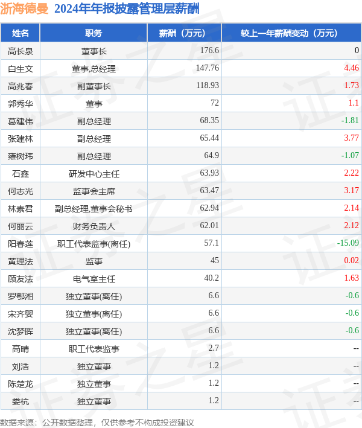Click the green change value -15.09
362x428 pixels.
[x=348, y=243]
